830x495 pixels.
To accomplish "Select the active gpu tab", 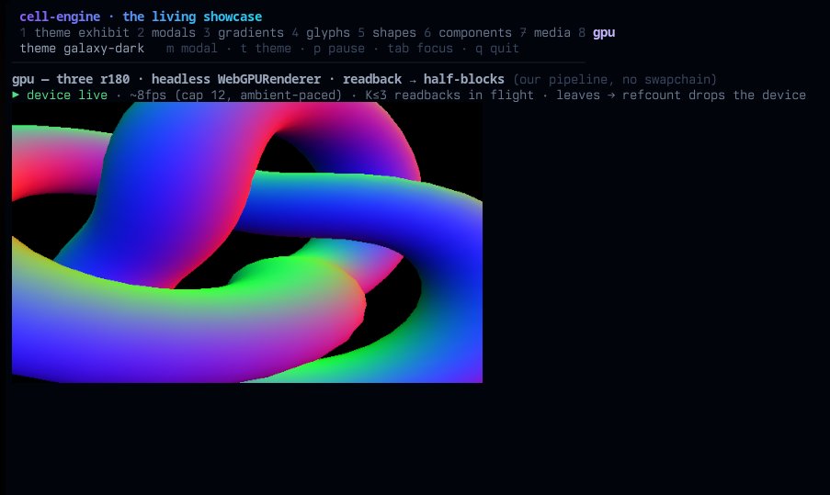I will coord(597,33).
